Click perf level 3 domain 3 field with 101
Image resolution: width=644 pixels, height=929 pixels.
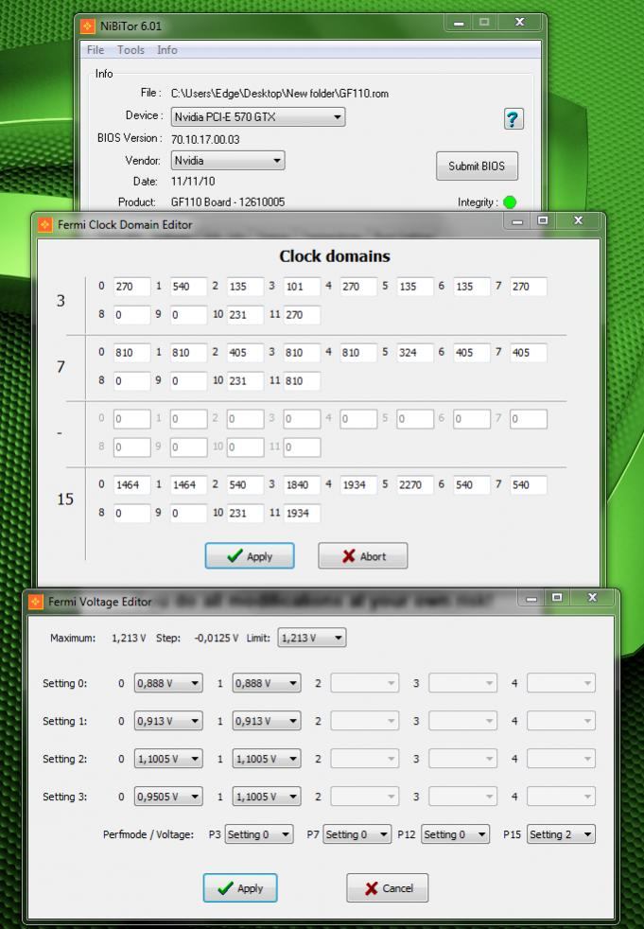tap(303, 287)
